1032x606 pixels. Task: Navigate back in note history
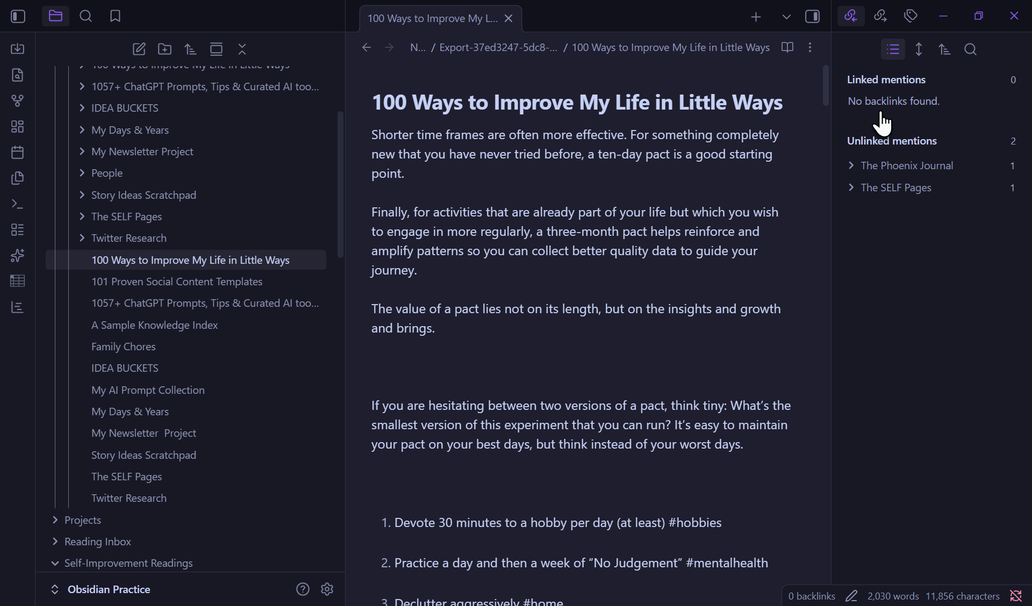point(366,47)
